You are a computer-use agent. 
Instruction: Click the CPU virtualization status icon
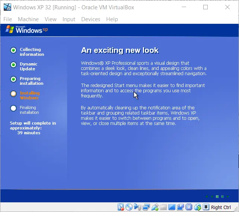[x=189, y=207]
